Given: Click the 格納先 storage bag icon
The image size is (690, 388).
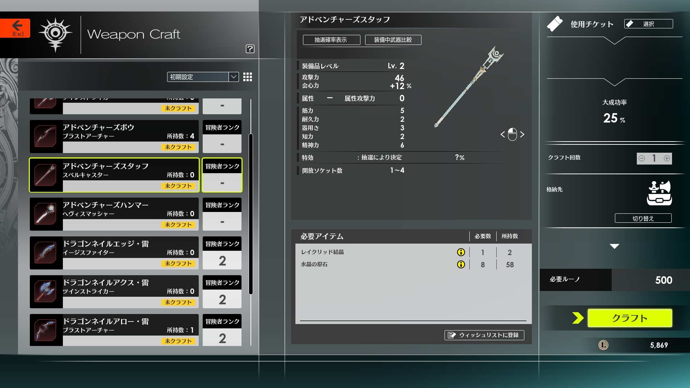Looking at the screenshot, I should 659,193.
